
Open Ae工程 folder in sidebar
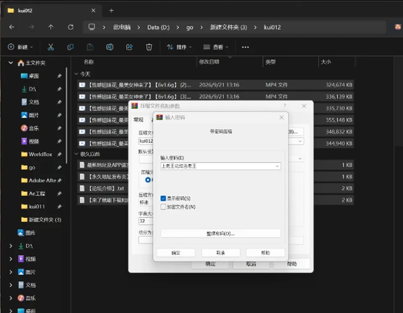tap(37, 194)
